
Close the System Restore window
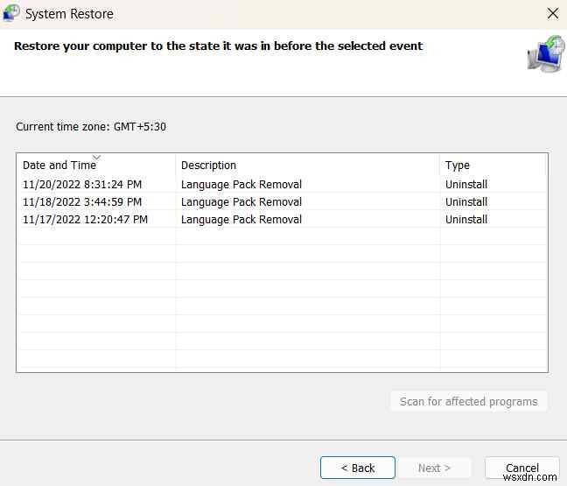[x=551, y=14]
